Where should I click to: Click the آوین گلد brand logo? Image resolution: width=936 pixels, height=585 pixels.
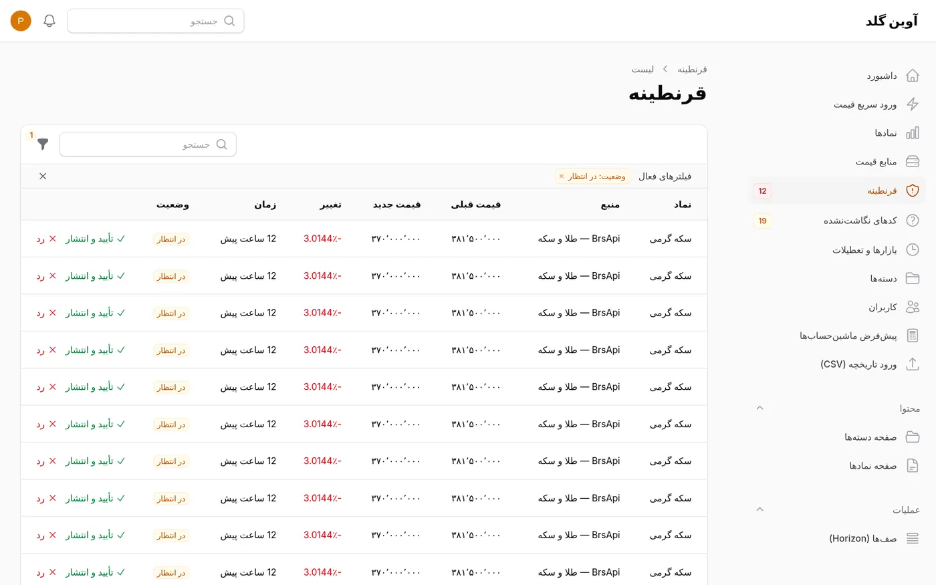click(892, 21)
